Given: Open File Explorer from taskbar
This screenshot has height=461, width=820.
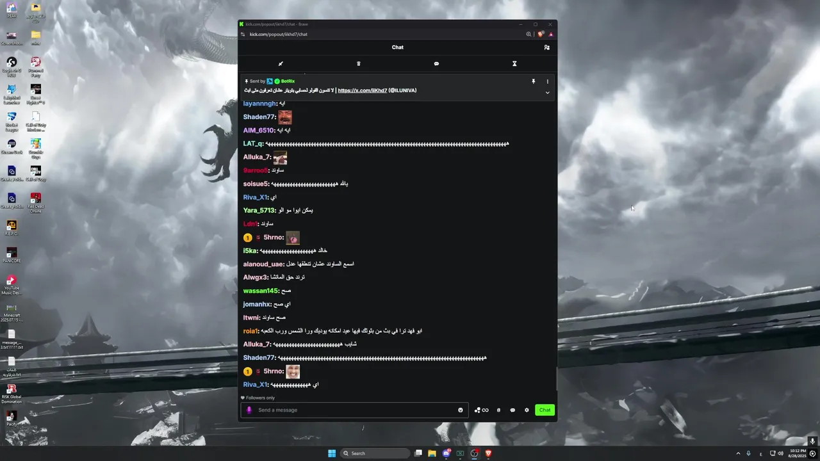Looking at the screenshot, I should 432,453.
